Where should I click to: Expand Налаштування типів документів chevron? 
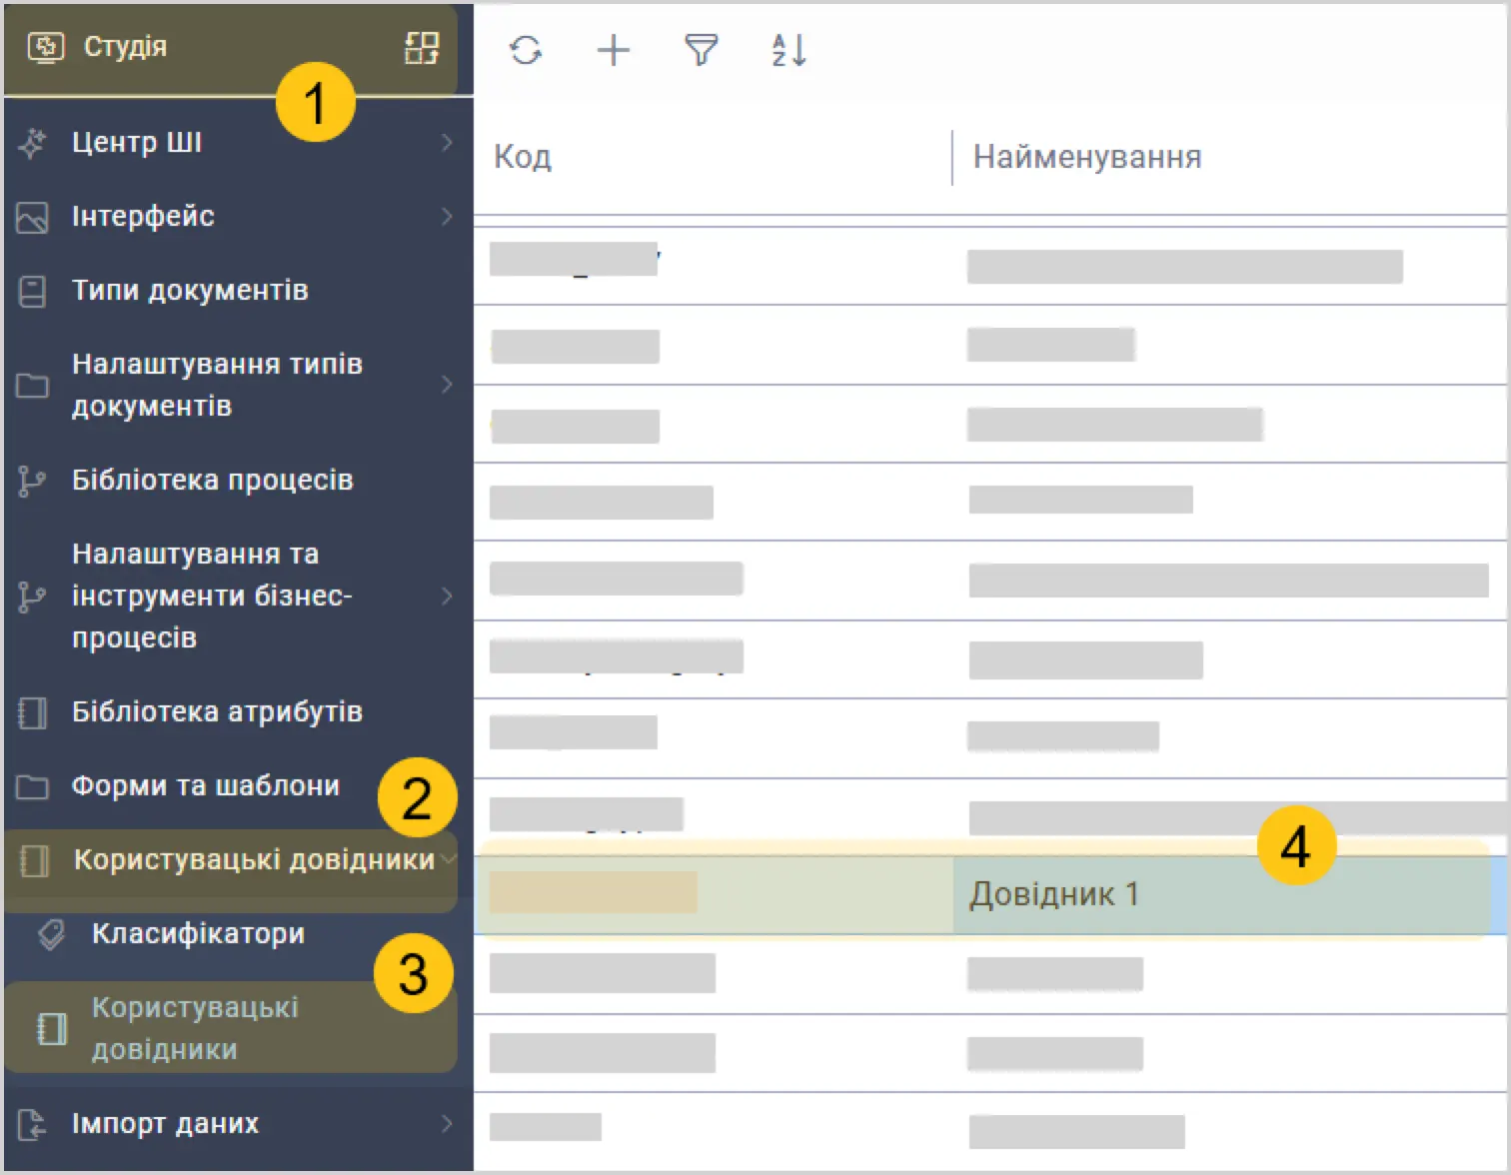click(x=447, y=385)
